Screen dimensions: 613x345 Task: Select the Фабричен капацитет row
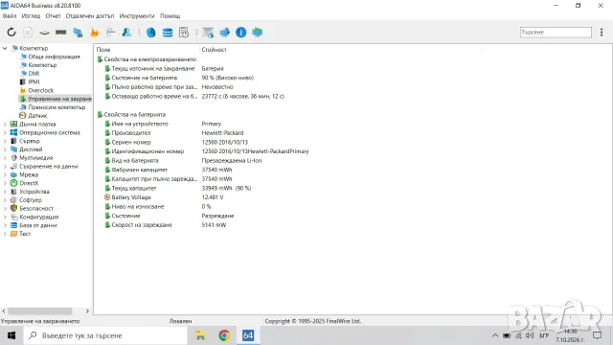pyautogui.click(x=139, y=170)
